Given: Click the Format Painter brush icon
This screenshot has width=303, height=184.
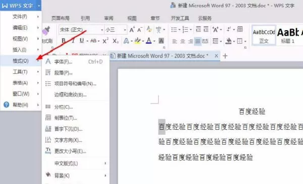Looking at the screenshot, I should [x=46, y=31].
